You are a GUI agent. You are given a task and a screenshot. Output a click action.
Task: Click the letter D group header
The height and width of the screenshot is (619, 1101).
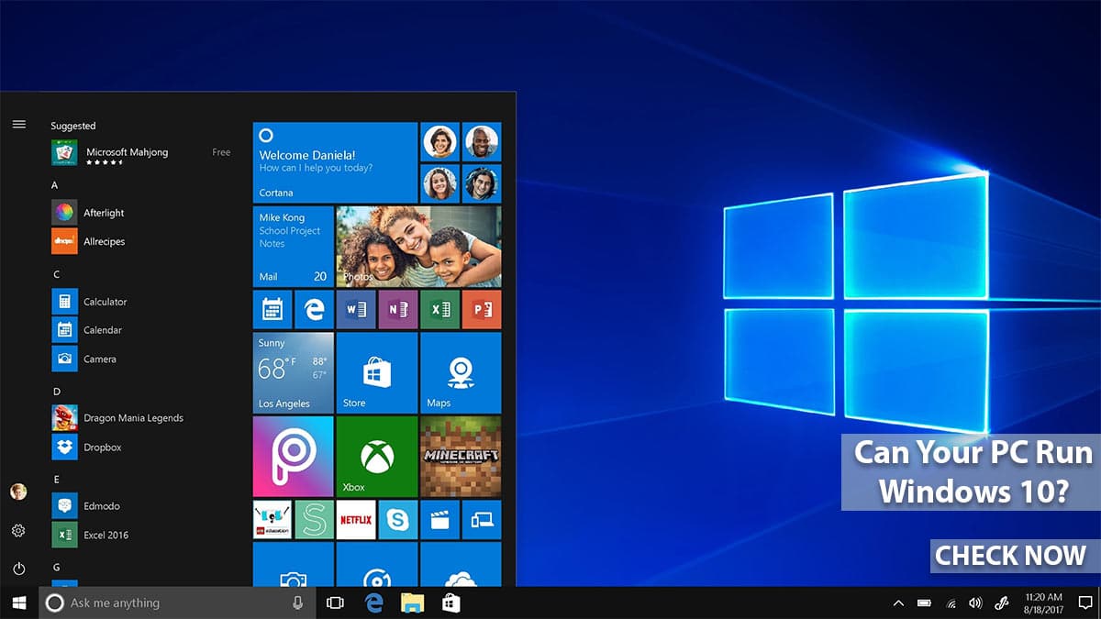coord(57,392)
